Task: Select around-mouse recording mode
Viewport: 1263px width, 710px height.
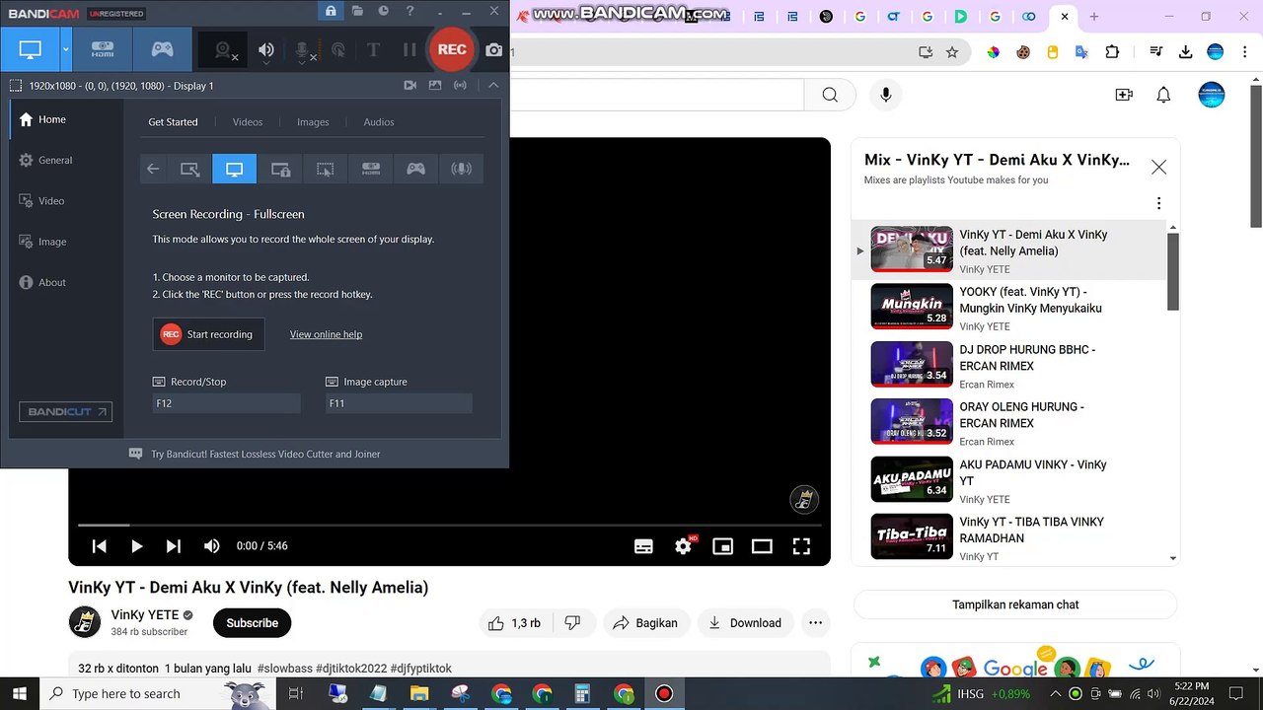Action: point(325,169)
